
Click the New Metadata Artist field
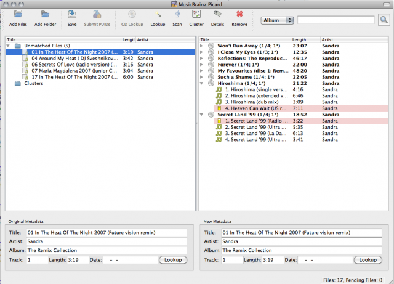click(302, 241)
